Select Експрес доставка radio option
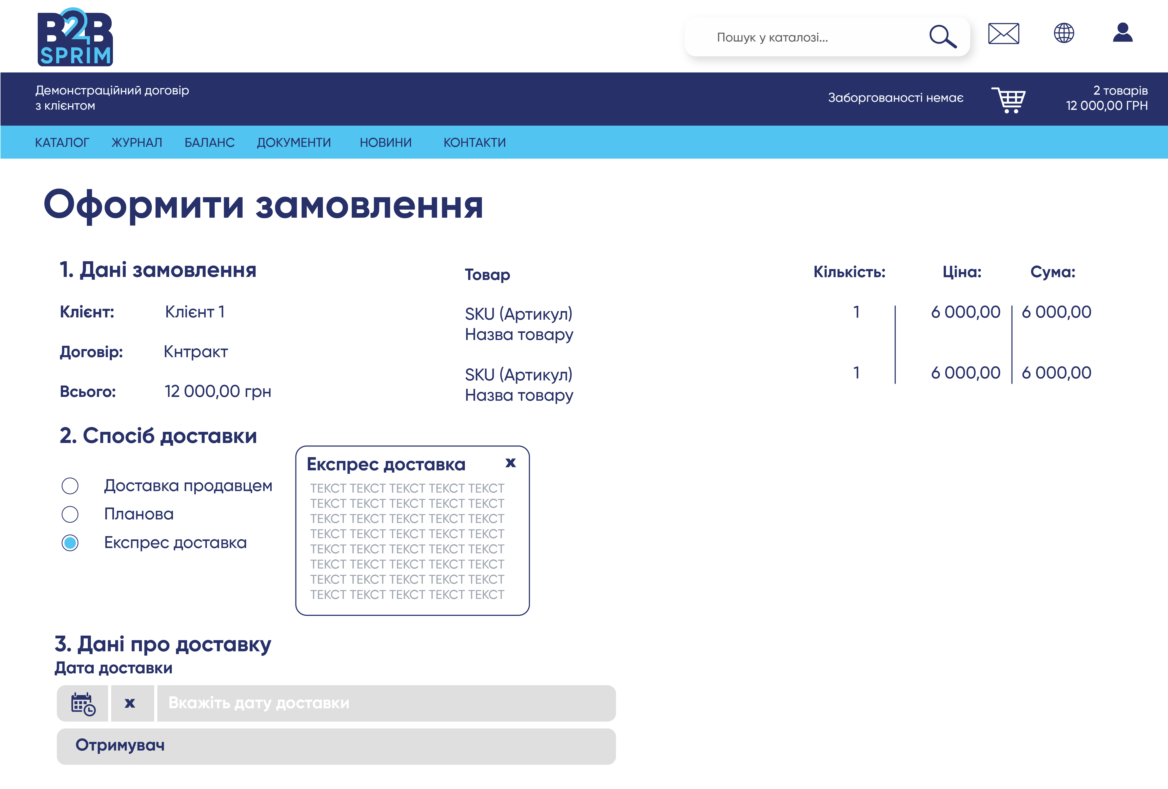This screenshot has width=1168, height=789. pyautogui.click(x=70, y=543)
